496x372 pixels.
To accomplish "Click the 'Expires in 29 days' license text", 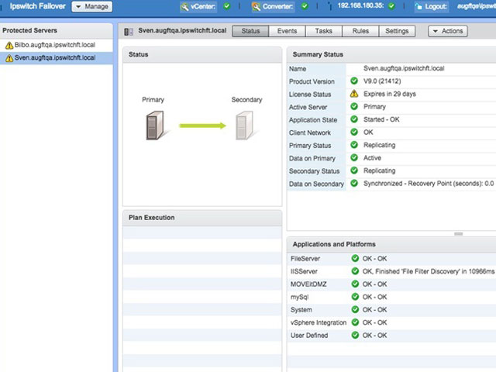I will point(389,94).
